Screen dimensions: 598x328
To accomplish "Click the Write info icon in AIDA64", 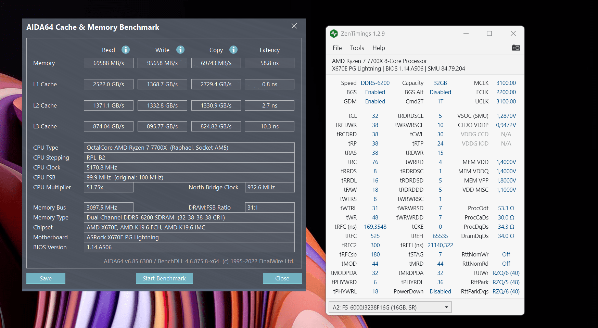I will (180, 50).
